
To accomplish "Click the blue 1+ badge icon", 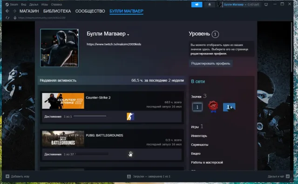I will [229, 107].
